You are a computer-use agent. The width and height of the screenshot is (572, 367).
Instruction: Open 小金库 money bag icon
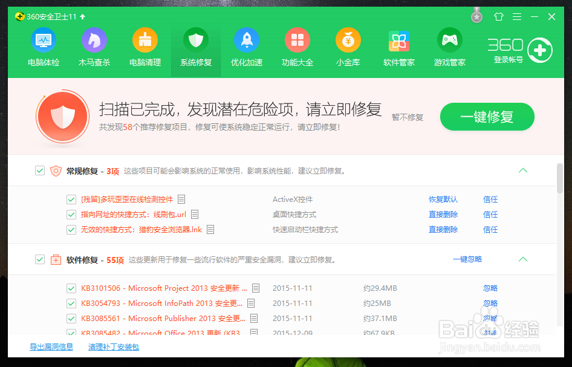348,40
